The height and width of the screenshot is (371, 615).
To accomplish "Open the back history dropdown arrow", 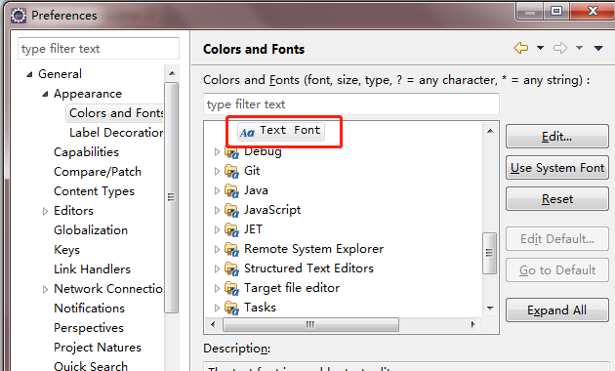I will tap(540, 48).
